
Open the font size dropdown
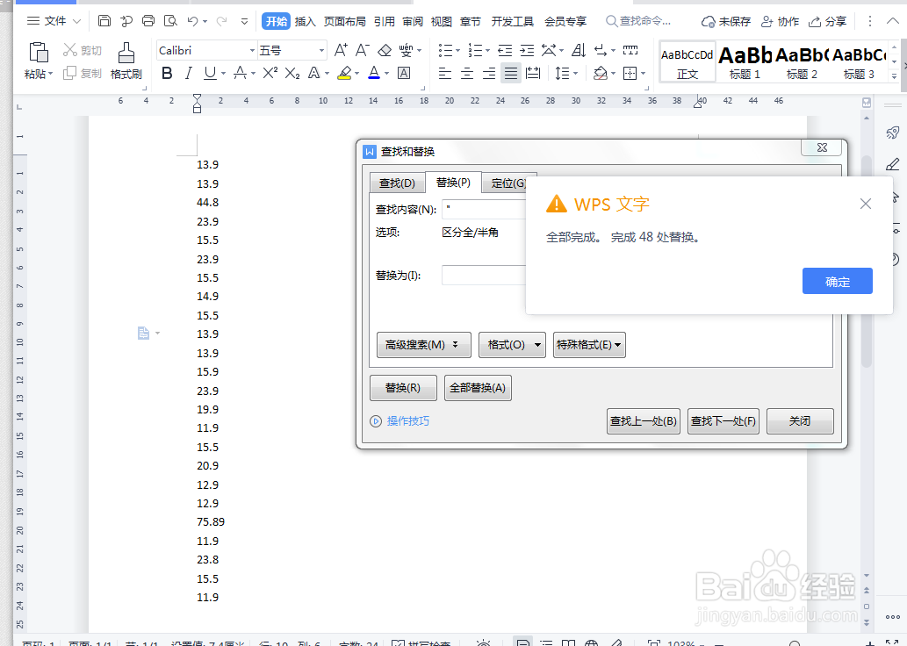point(321,50)
